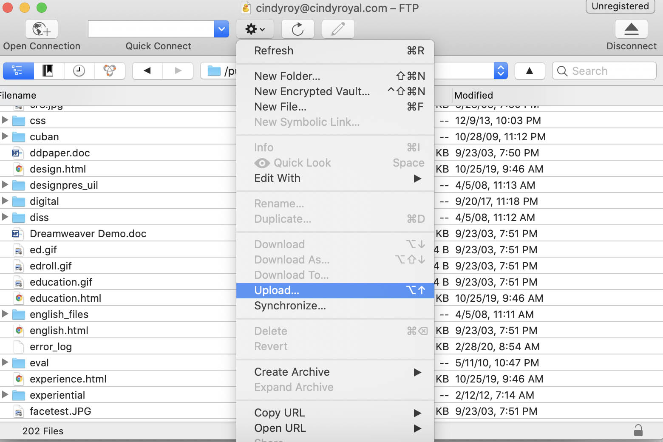Click the Refresh toolbar icon
Viewport: 663px width, 442px height.
tap(297, 29)
